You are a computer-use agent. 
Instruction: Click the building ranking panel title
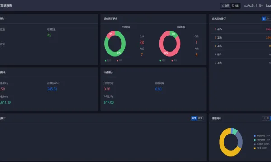point(219,18)
